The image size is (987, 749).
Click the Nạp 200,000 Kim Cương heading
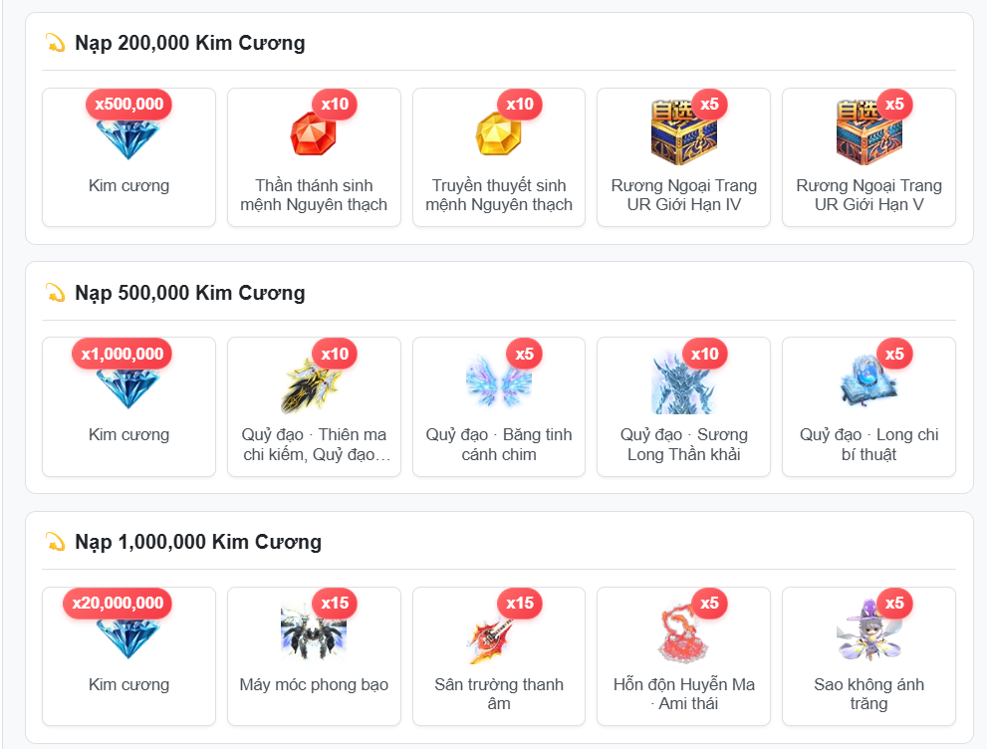click(189, 43)
